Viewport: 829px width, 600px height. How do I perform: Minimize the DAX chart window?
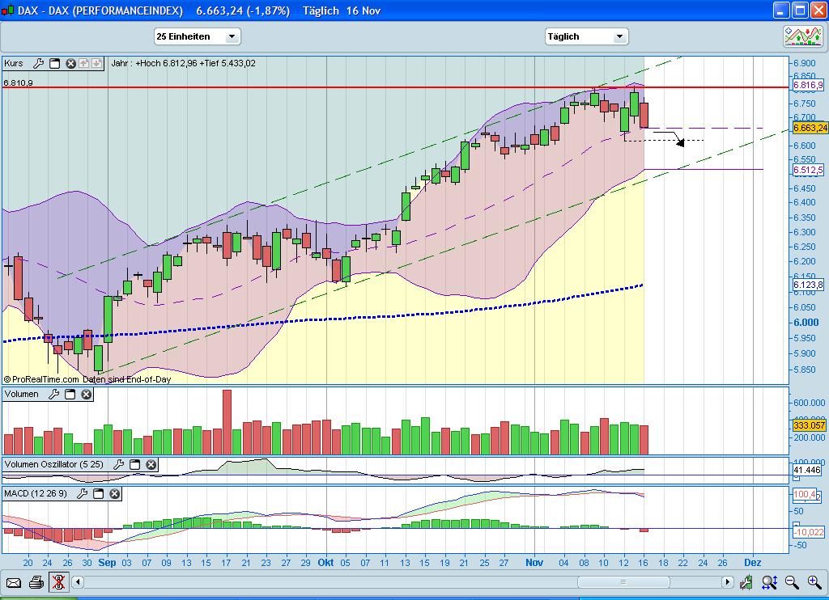pyautogui.click(x=781, y=10)
